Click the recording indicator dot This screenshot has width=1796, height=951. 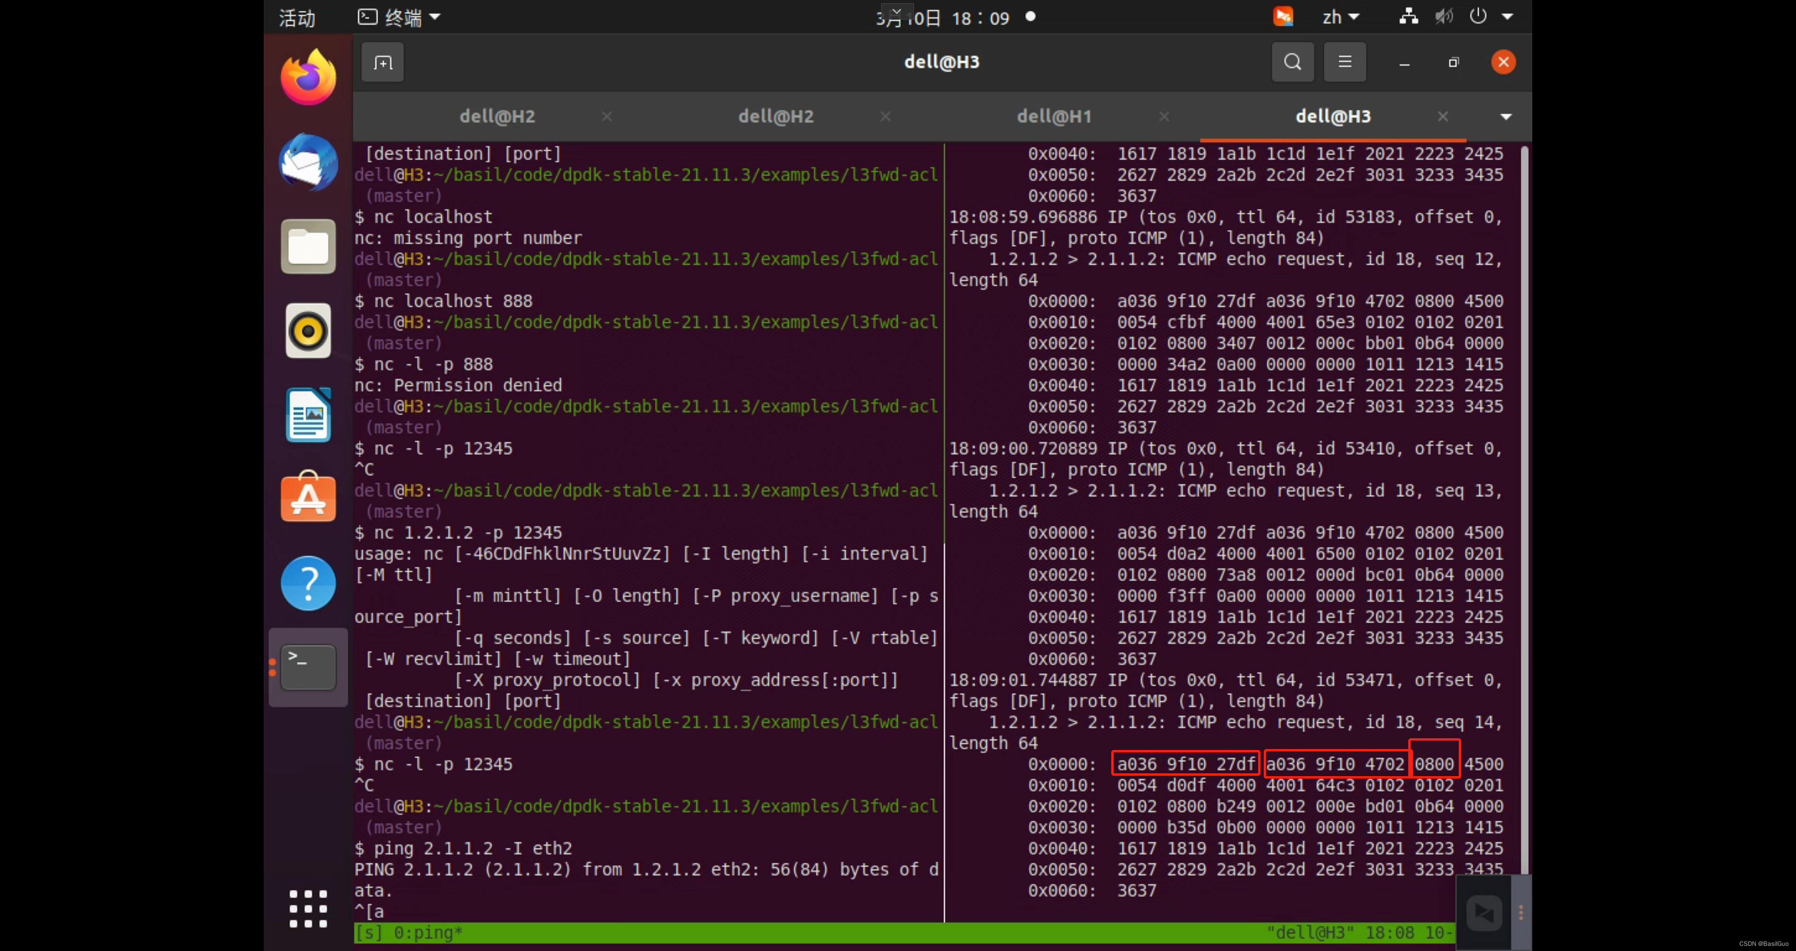(1030, 17)
